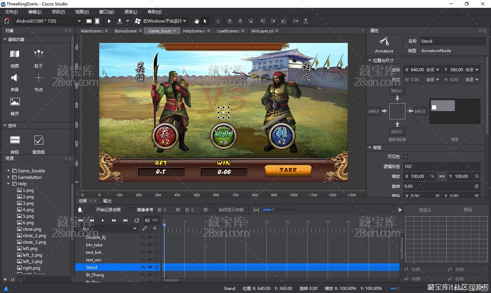Click the move anchor tool icon
491x293 pixels.
pyautogui.click(x=218, y=21)
